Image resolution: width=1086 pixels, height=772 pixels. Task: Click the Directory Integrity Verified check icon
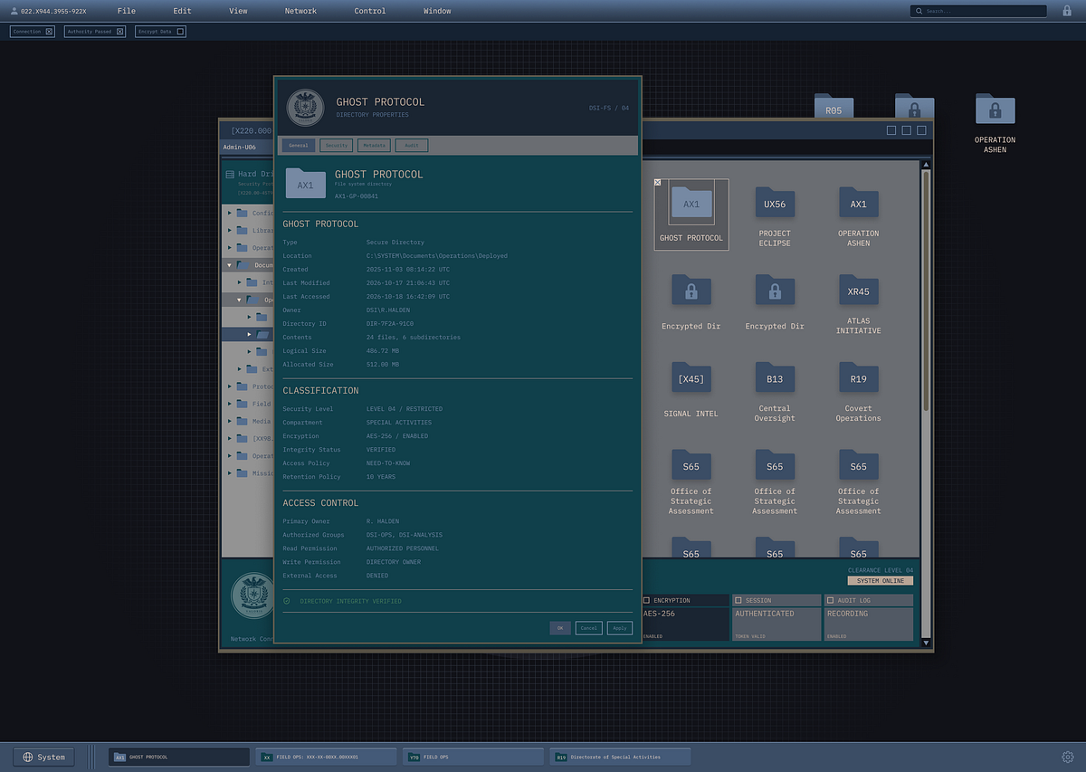tap(287, 601)
